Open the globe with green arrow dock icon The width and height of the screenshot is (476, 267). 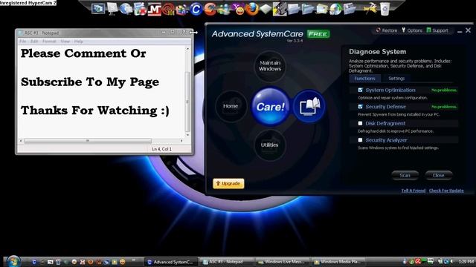point(335,10)
